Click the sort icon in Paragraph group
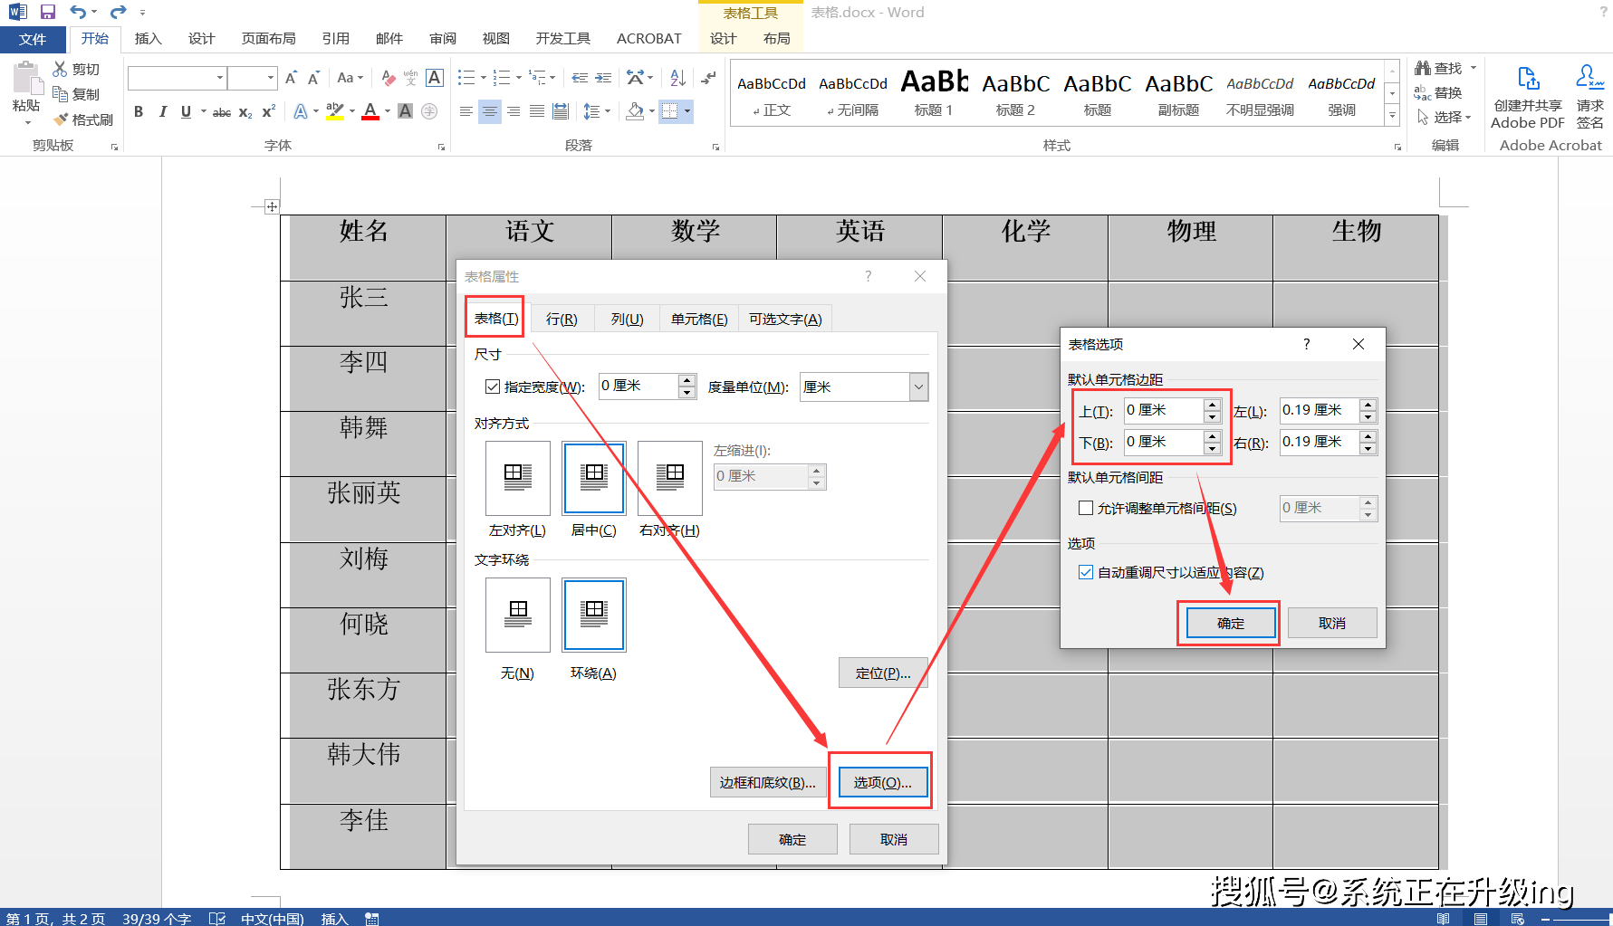Screen dimensions: 1613x926 [x=677, y=78]
